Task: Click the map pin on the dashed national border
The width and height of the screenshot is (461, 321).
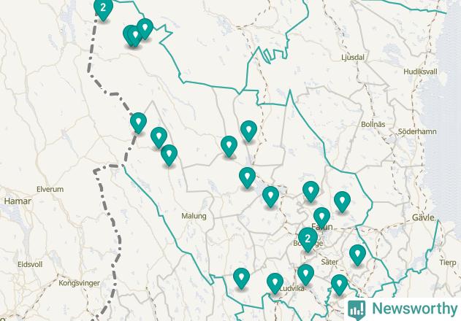Action: [138, 123]
